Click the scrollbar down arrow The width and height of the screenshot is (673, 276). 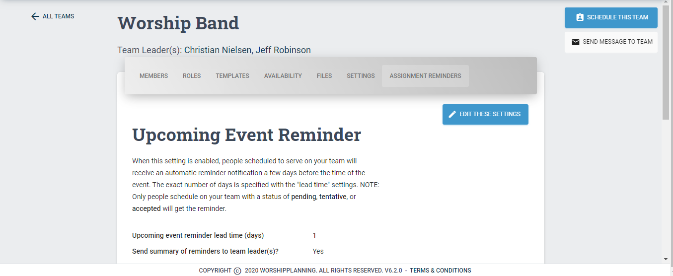pos(666,259)
